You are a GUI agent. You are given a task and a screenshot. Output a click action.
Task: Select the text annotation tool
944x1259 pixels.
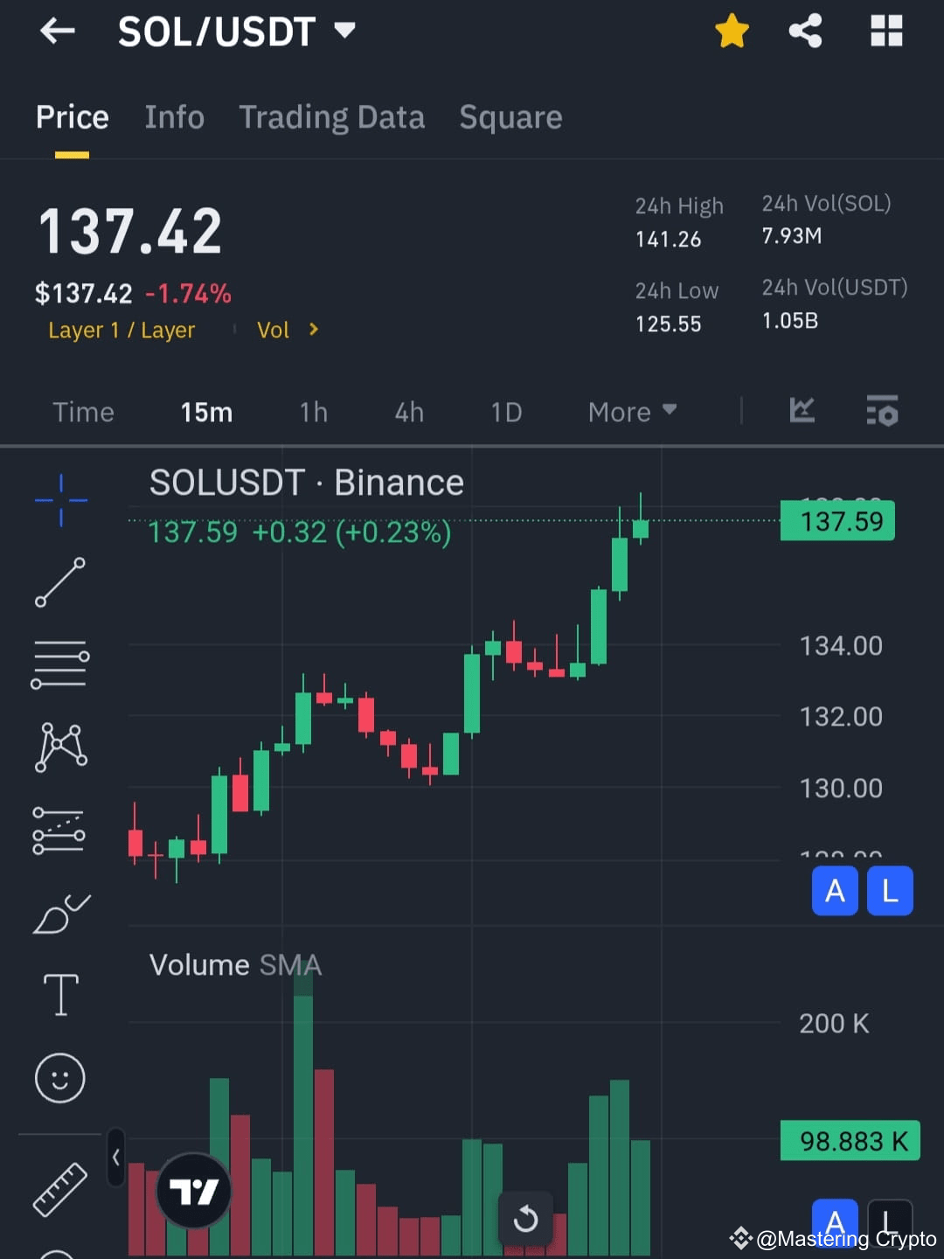tap(60, 994)
